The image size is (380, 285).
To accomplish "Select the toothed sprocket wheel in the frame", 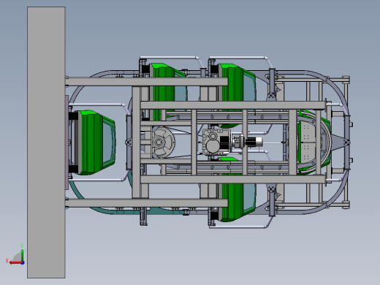I will tap(163, 142).
